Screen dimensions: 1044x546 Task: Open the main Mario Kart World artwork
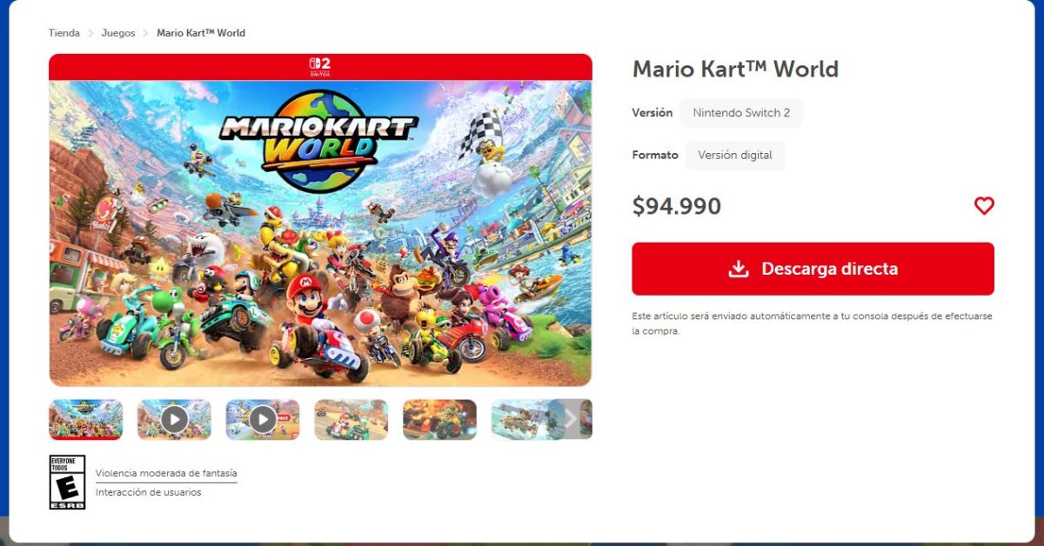pyautogui.click(x=320, y=233)
